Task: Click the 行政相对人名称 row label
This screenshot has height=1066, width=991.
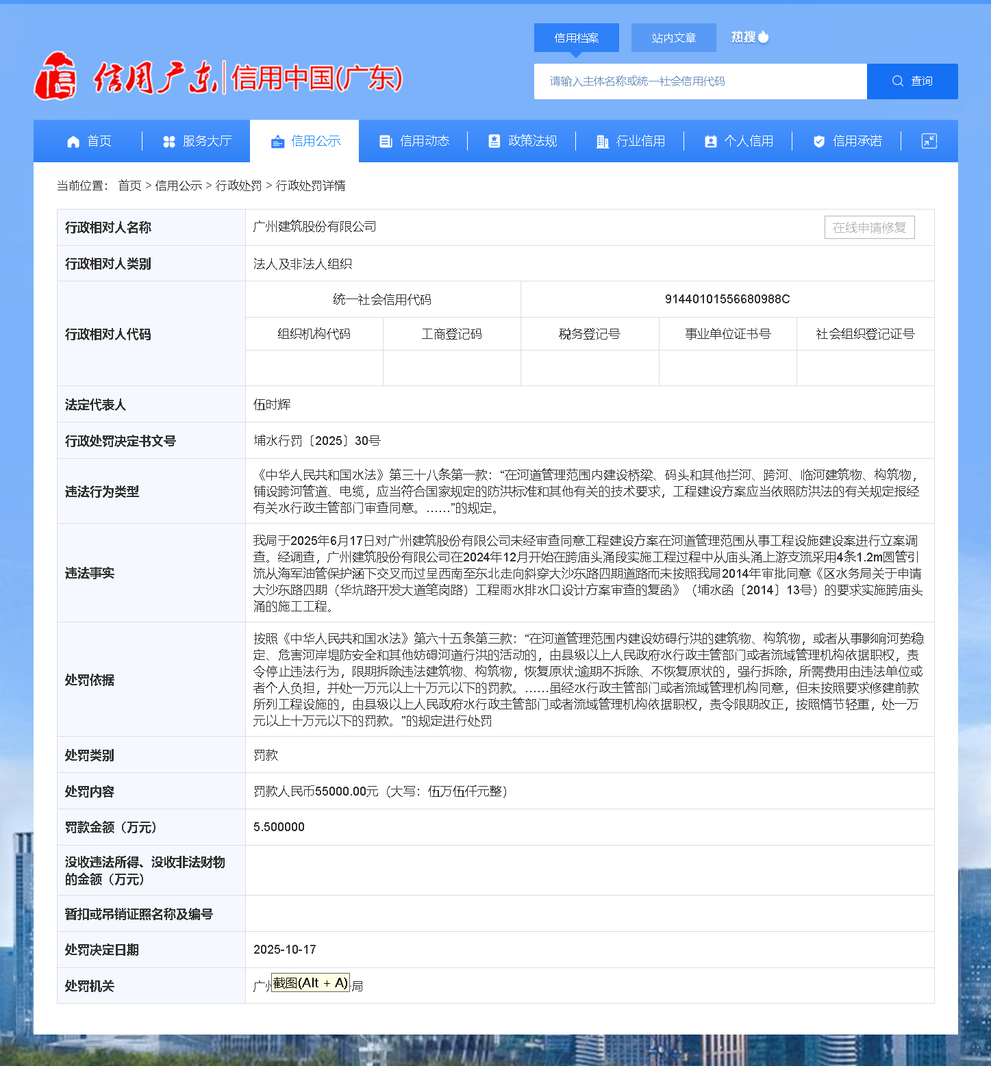Action: pyautogui.click(x=108, y=227)
